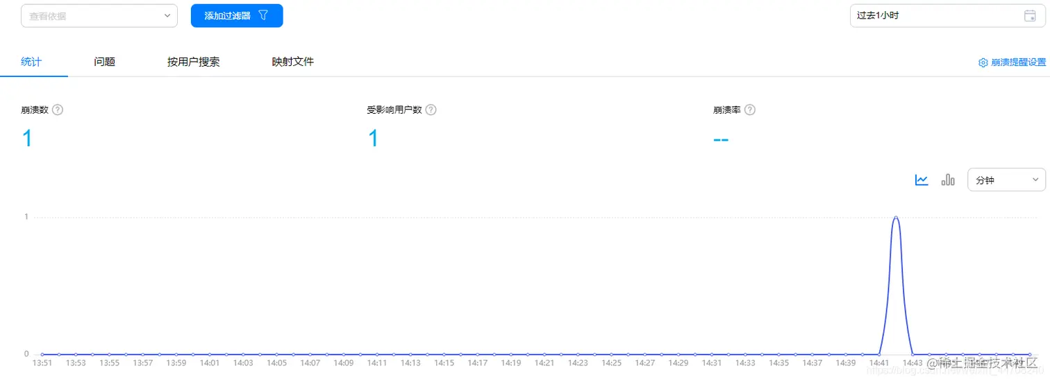This screenshot has height=382, width=1050.
Task: Click the 14:41 axis label
Action: (x=879, y=363)
